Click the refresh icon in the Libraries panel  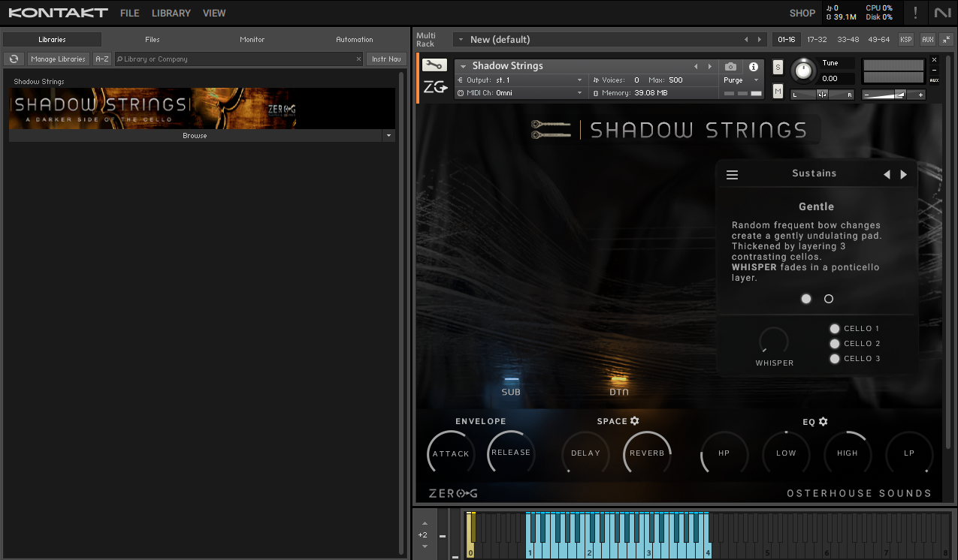[14, 59]
